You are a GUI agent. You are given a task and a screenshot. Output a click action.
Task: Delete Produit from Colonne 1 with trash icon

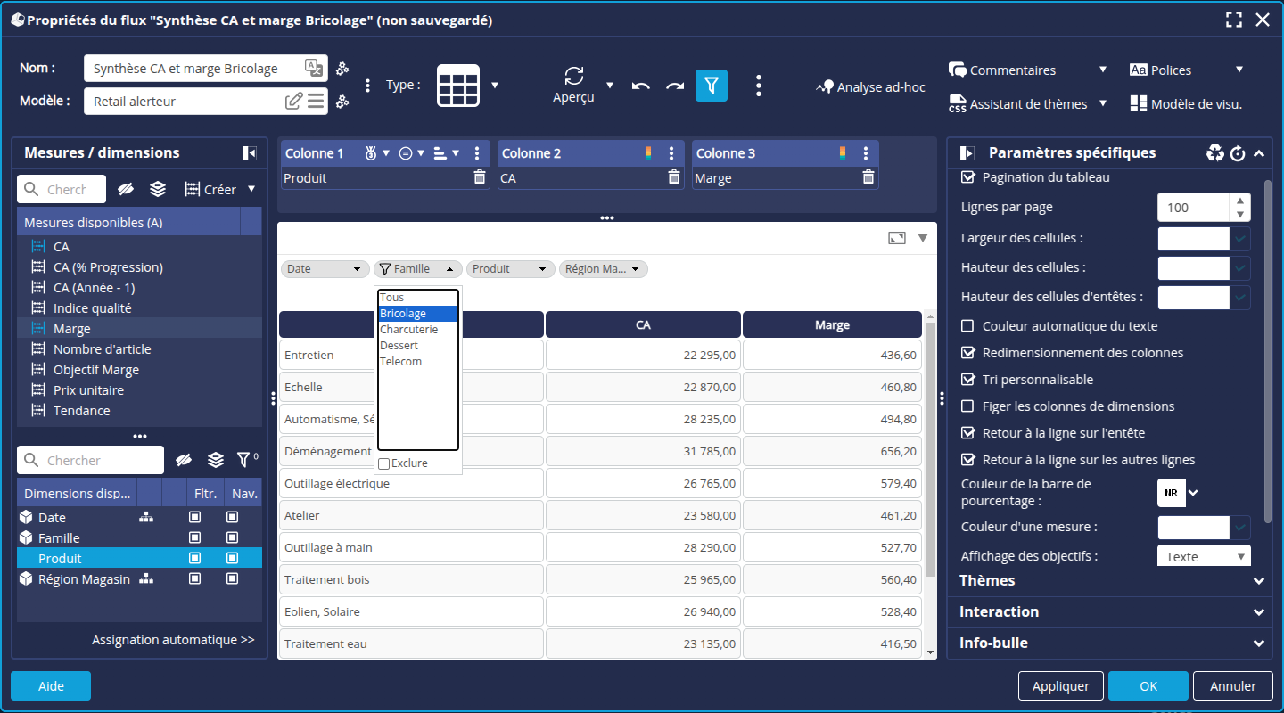480,177
